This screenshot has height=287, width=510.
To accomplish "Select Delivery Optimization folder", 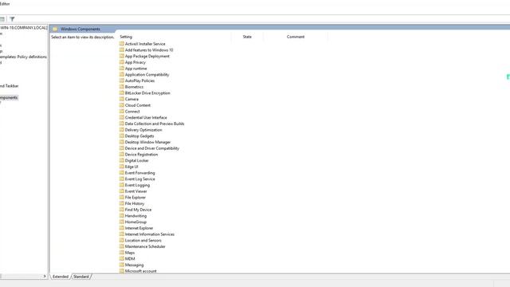I will [140, 130].
